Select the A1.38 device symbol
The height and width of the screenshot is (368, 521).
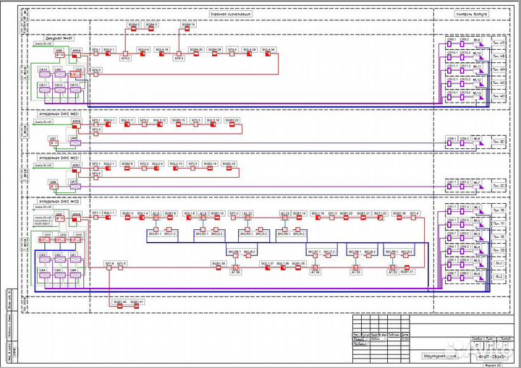(234, 268)
